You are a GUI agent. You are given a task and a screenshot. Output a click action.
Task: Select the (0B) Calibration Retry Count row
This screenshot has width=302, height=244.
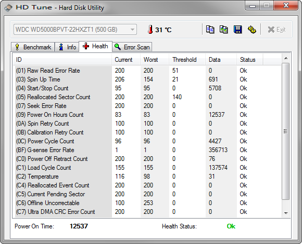[x=147, y=132]
